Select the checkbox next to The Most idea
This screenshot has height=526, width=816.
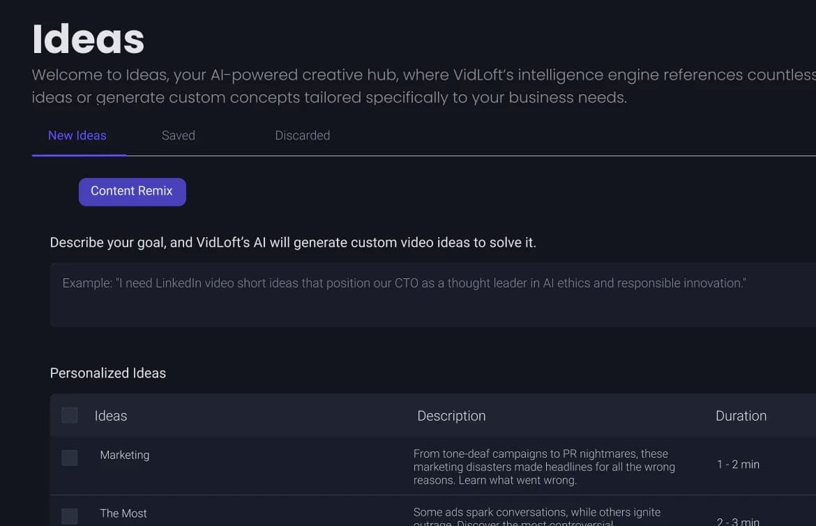coord(69,516)
